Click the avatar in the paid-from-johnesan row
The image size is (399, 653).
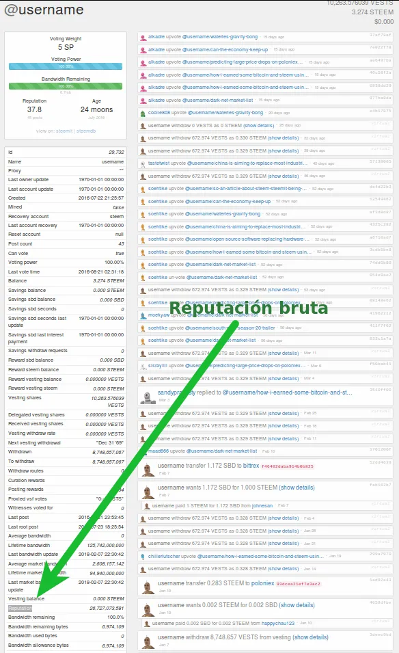pyautogui.click(x=147, y=507)
